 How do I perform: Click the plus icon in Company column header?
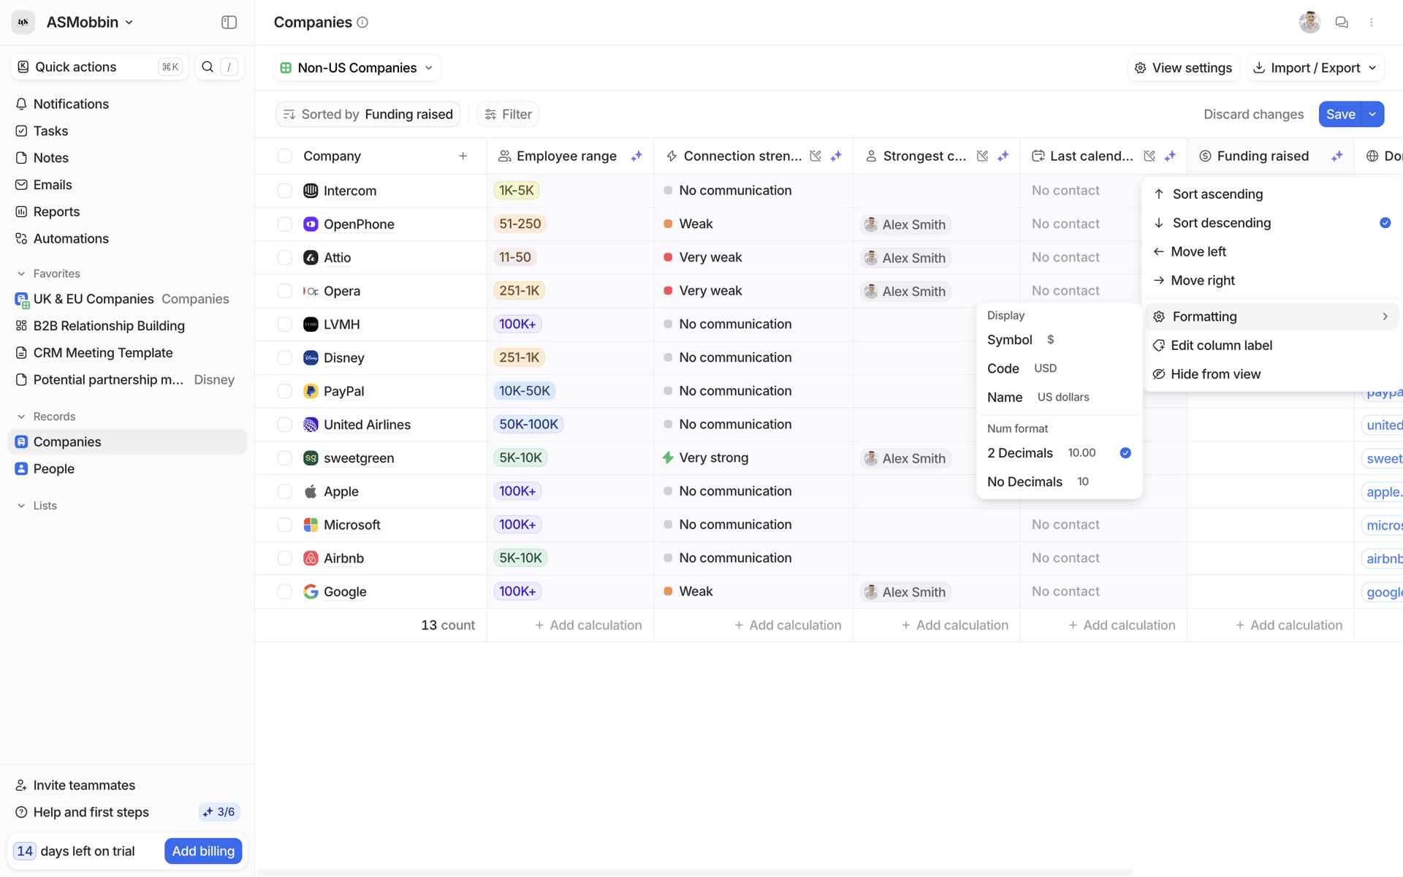click(x=463, y=156)
